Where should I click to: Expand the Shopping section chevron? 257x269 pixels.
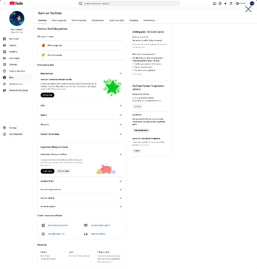coord(121,125)
